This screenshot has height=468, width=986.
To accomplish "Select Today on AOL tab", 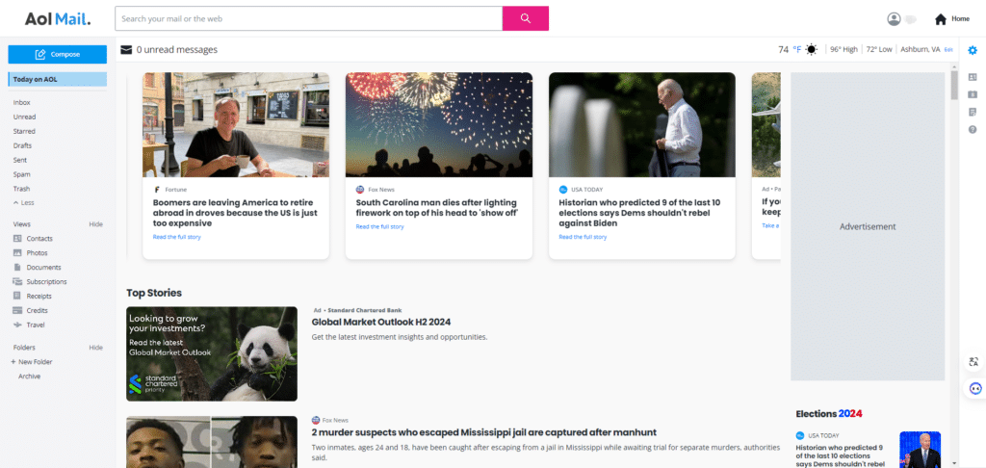I will (x=57, y=79).
